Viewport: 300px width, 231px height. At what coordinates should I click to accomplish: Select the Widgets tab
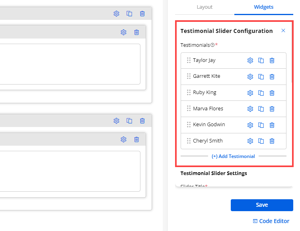coord(263,7)
